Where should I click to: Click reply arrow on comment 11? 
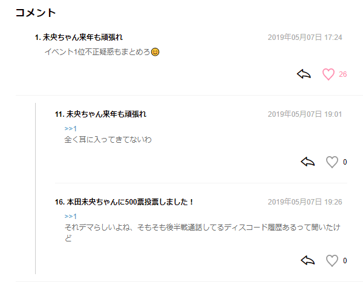coord(308,162)
